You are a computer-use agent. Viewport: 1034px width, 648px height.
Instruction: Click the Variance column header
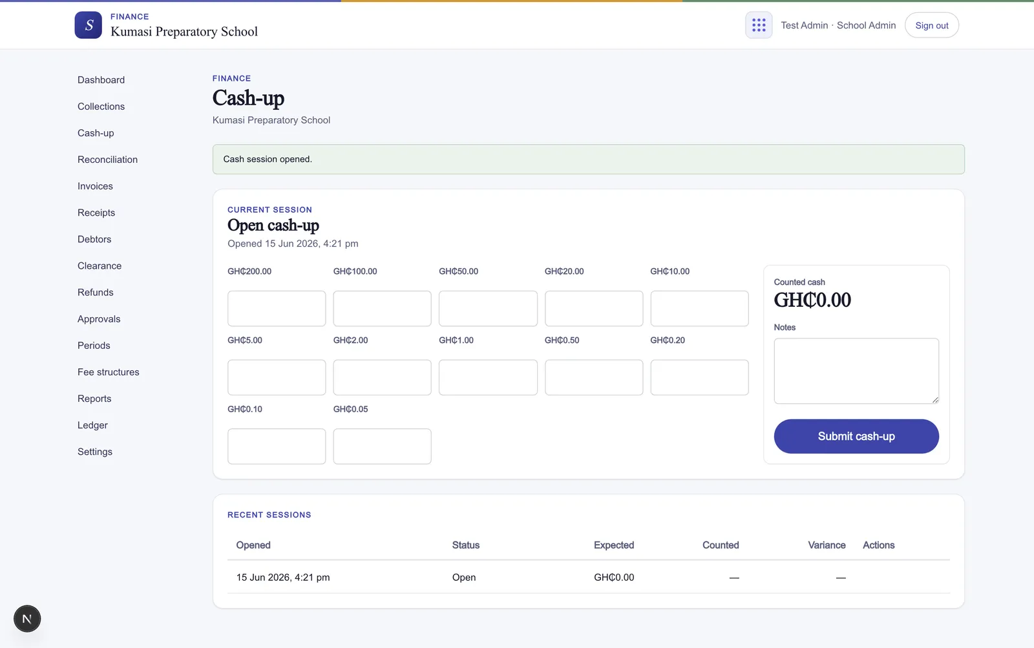tap(827, 545)
